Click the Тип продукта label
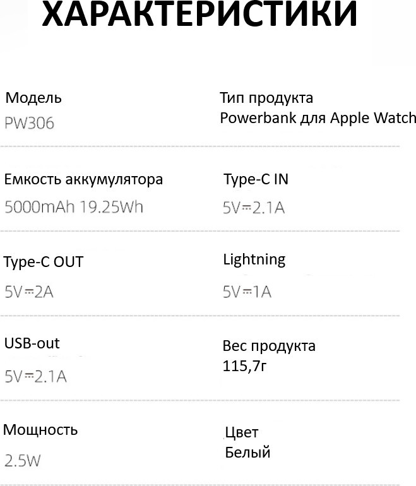Screen dimensions: 416x486 pyautogui.click(x=266, y=98)
